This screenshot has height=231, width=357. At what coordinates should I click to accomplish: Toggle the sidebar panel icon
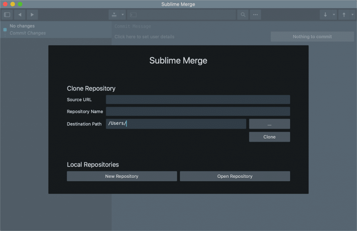coord(7,15)
